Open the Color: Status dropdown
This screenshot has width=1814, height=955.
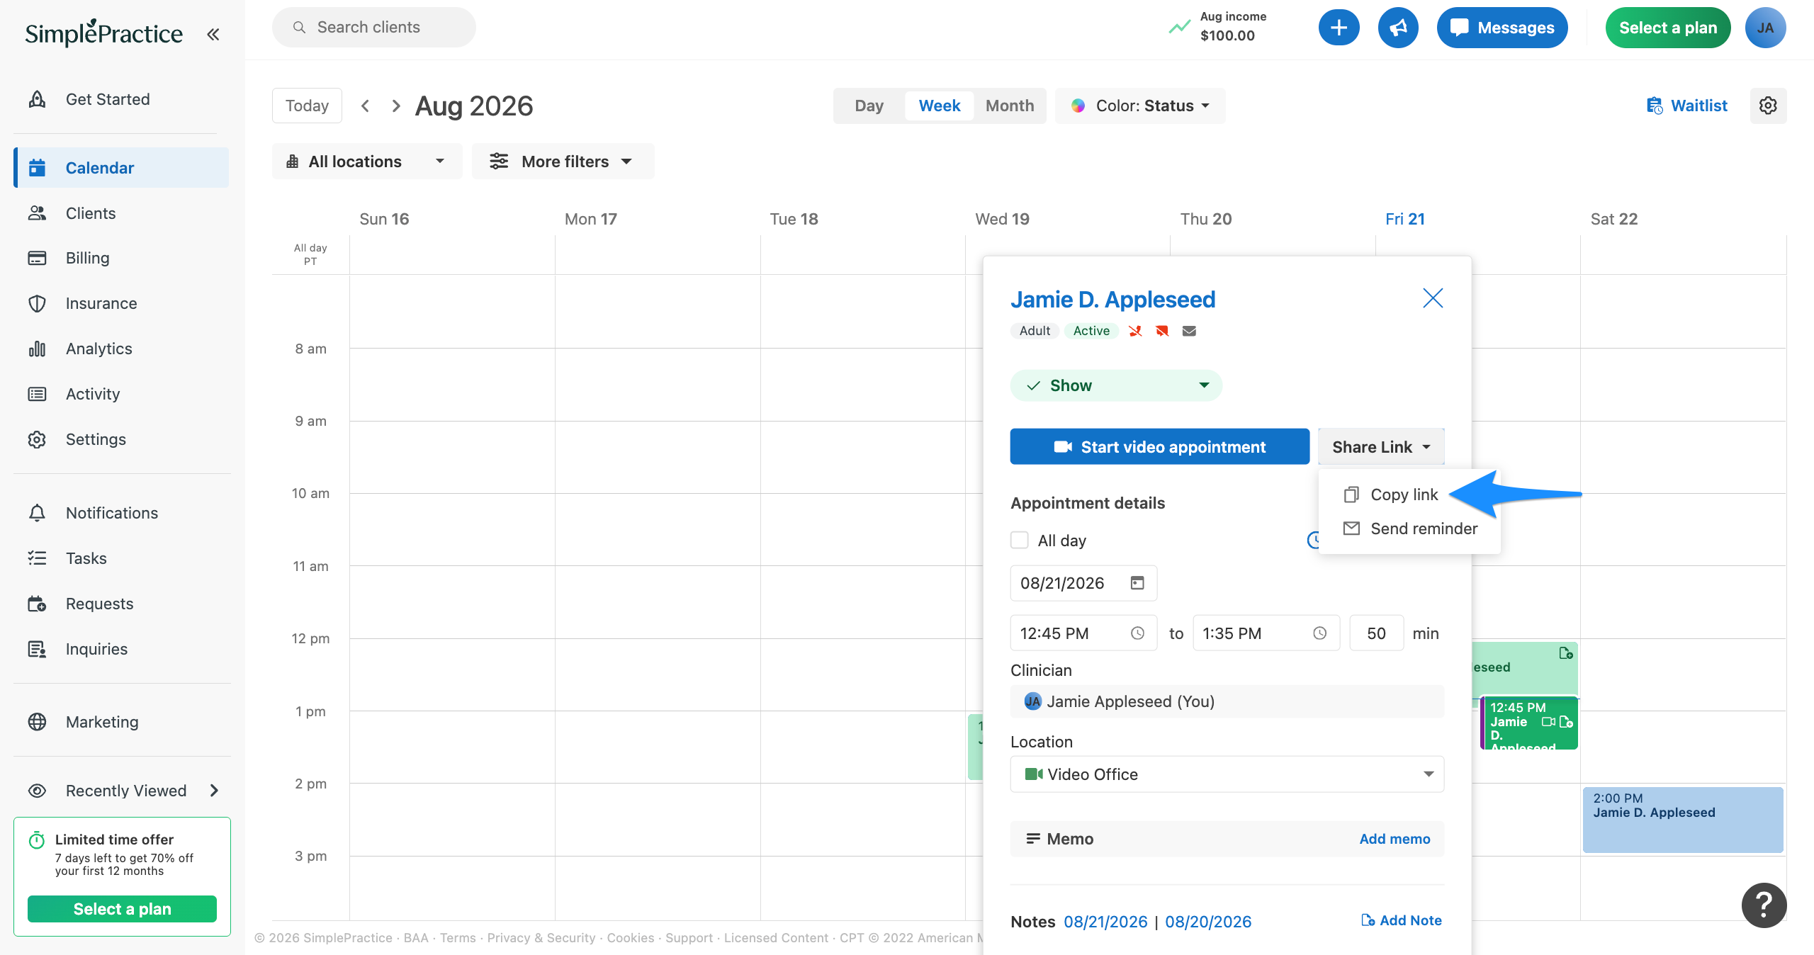(x=1140, y=106)
